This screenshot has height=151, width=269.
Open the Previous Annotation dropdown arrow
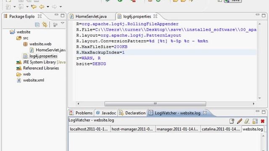coord(27,7)
